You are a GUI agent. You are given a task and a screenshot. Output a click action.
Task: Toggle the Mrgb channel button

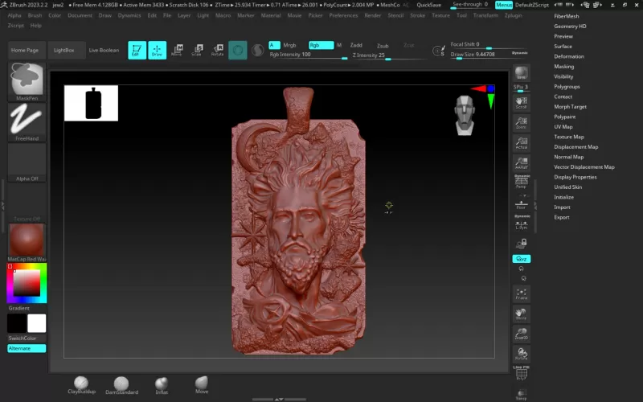pos(289,45)
